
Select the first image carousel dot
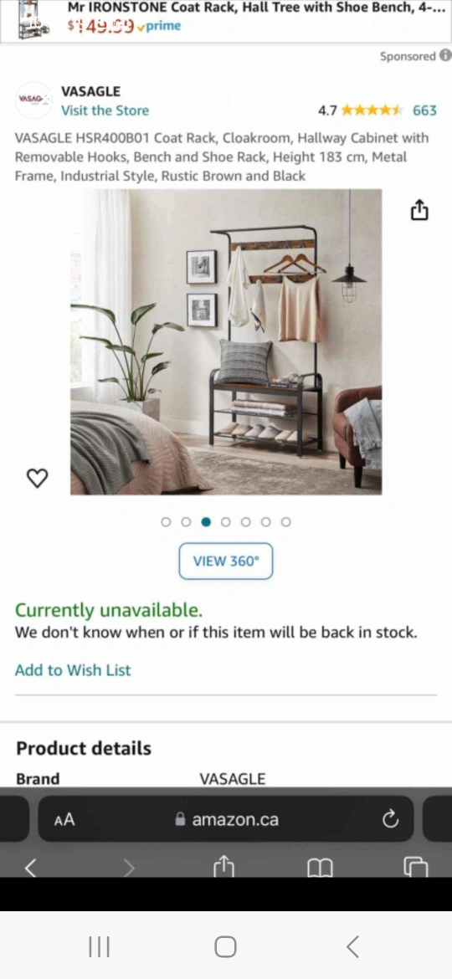(166, 522)
